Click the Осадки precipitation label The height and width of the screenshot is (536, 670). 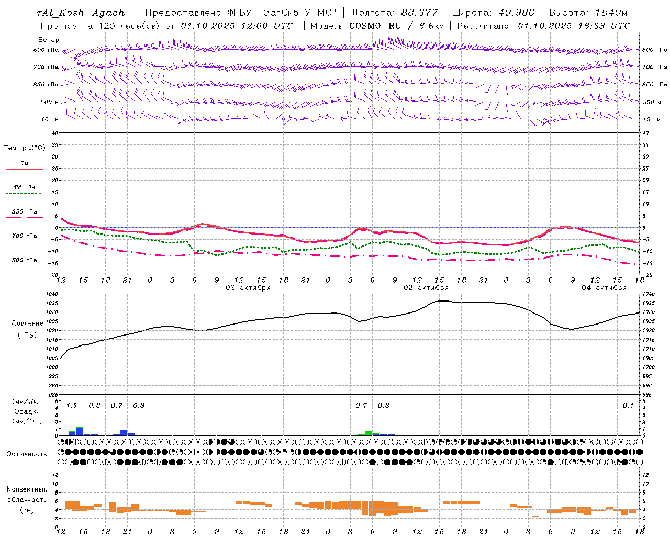(27, 411)
